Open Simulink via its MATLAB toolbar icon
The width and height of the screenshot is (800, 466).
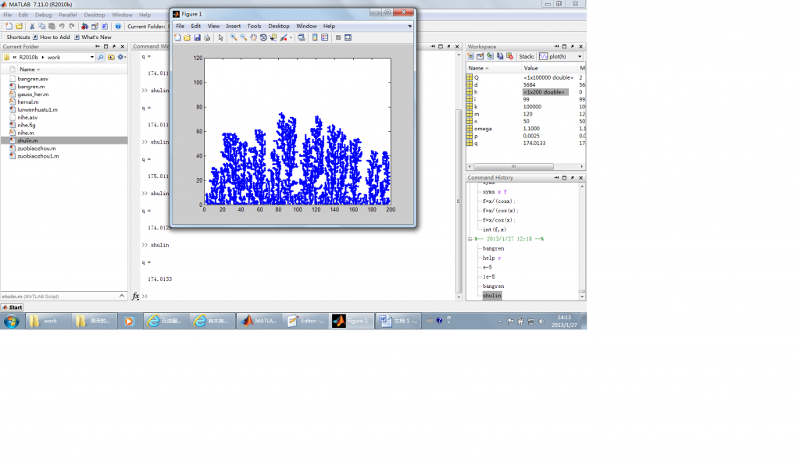84,26
